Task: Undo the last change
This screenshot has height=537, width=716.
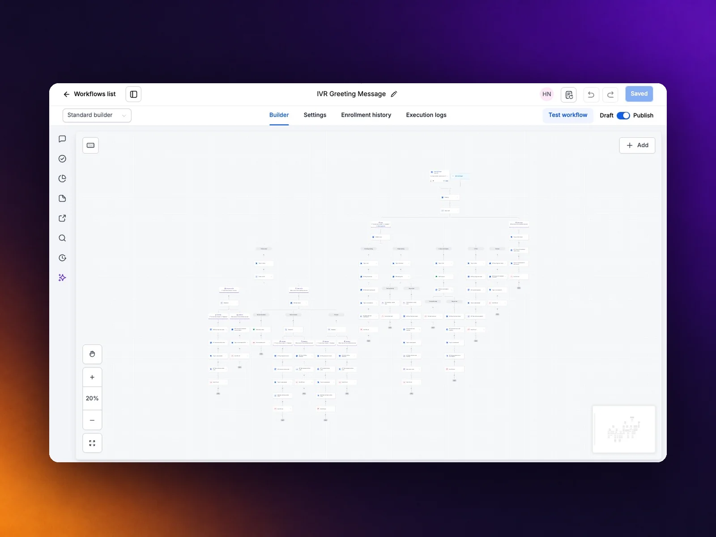Action: pos(591,94)
